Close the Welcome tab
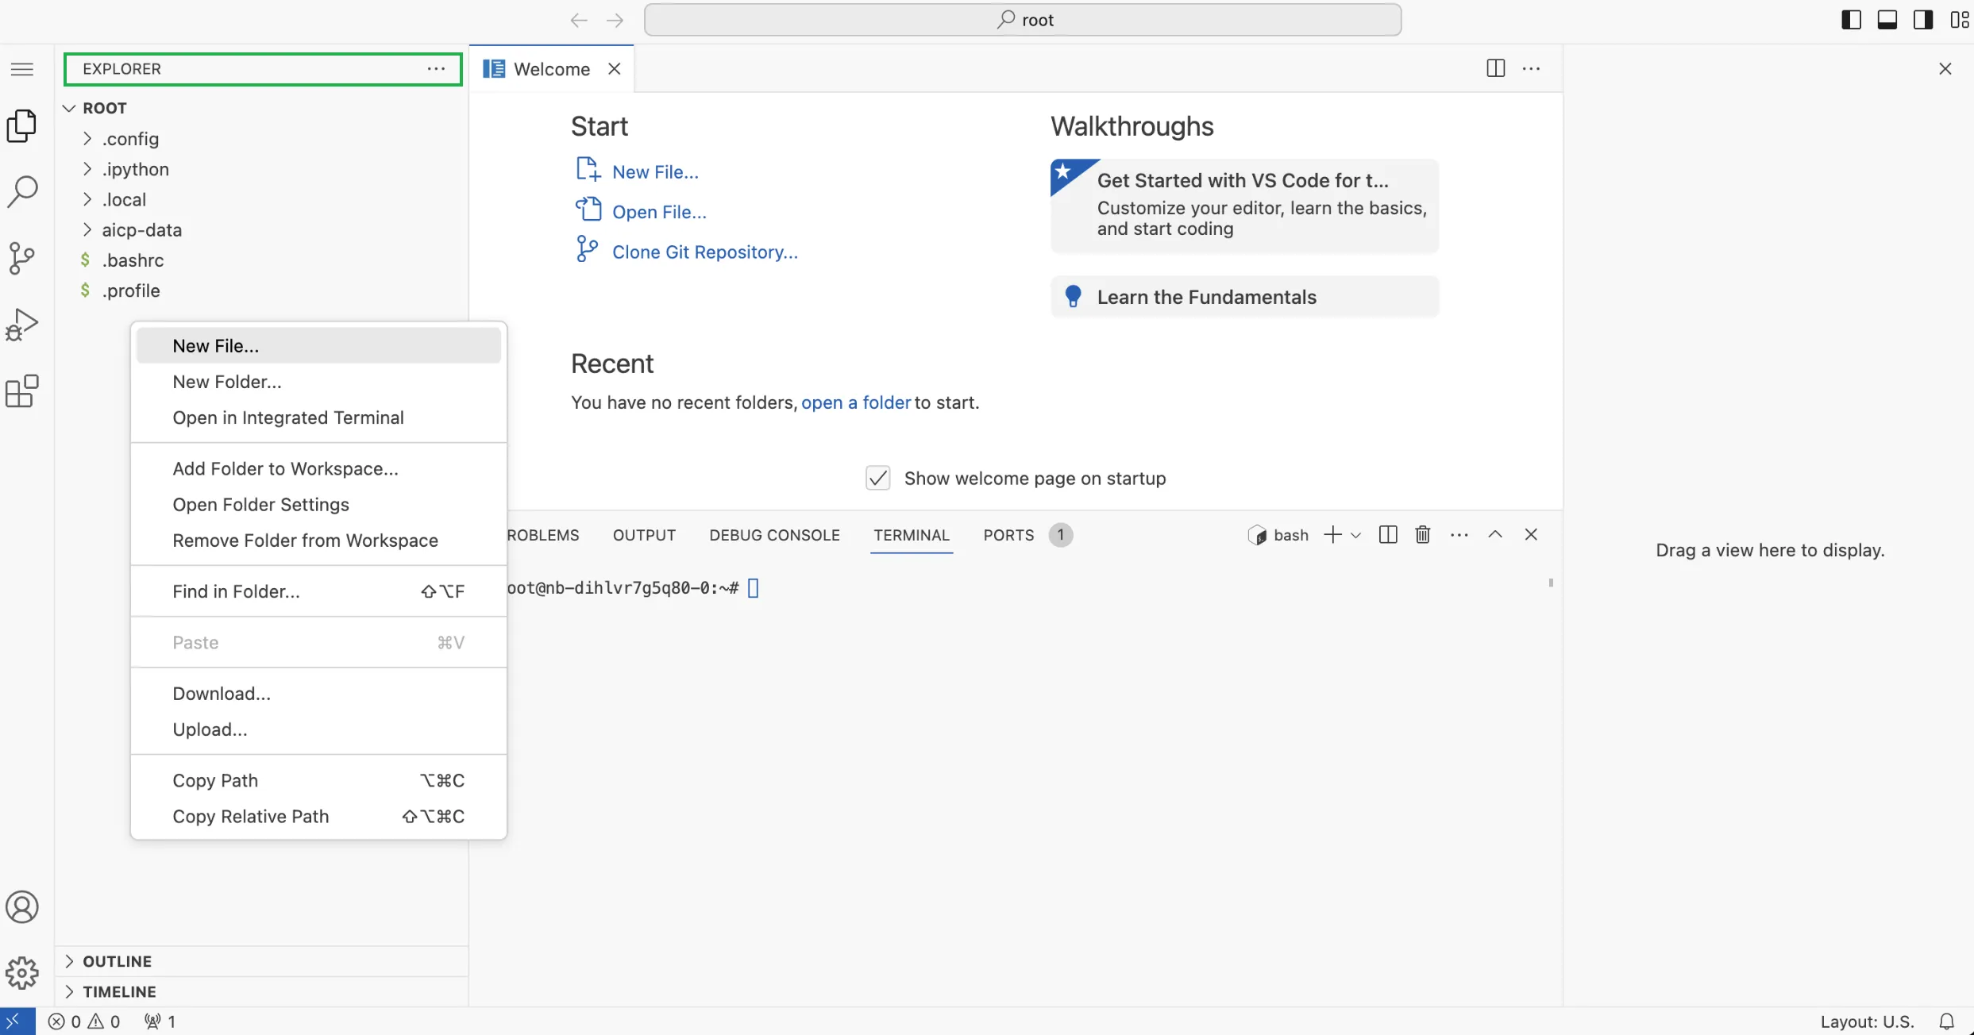 tap(615, 69)
